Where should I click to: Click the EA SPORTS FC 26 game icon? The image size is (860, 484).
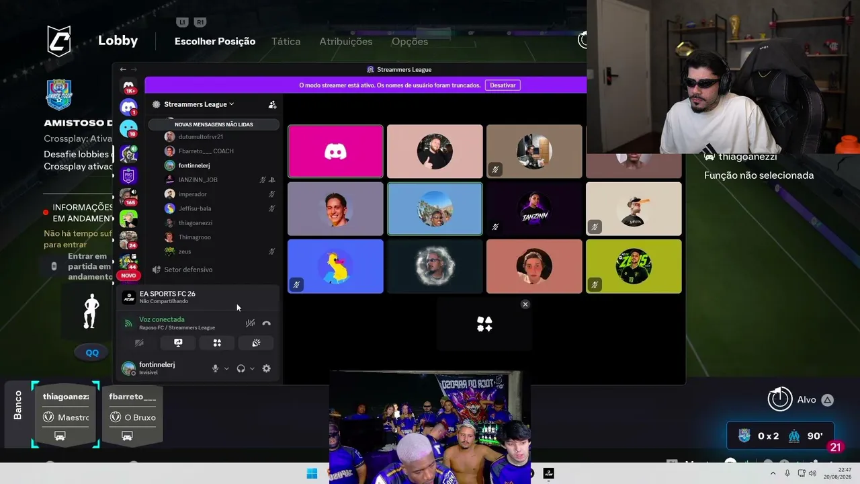point(128,297)
